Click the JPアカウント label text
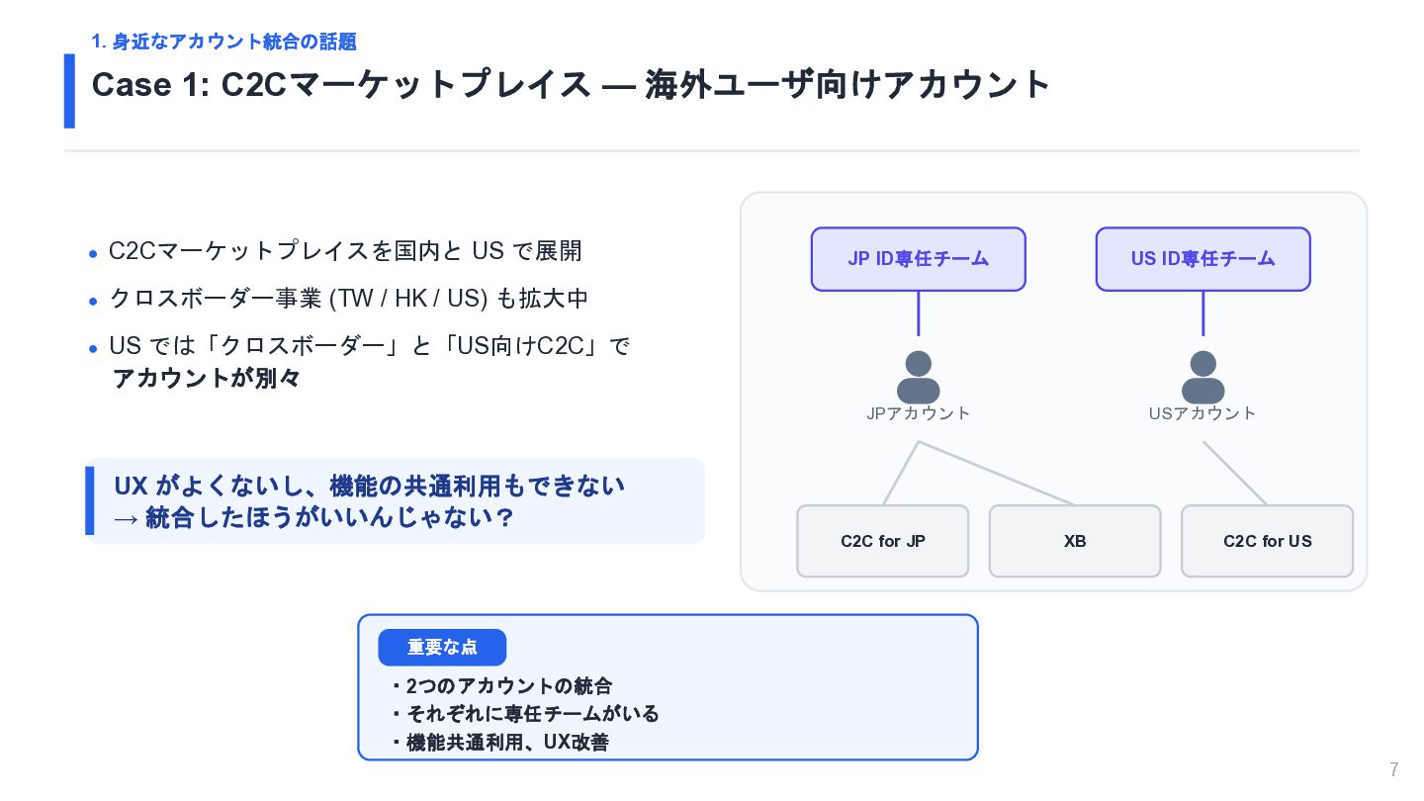The image size is (1424, 801). 918,413
